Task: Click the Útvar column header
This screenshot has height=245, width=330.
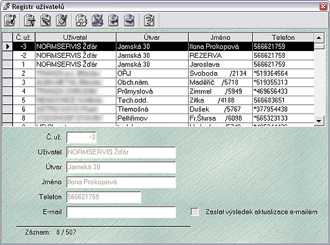Action: [152, 37]
